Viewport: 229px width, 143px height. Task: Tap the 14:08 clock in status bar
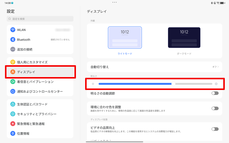[8, 3]
